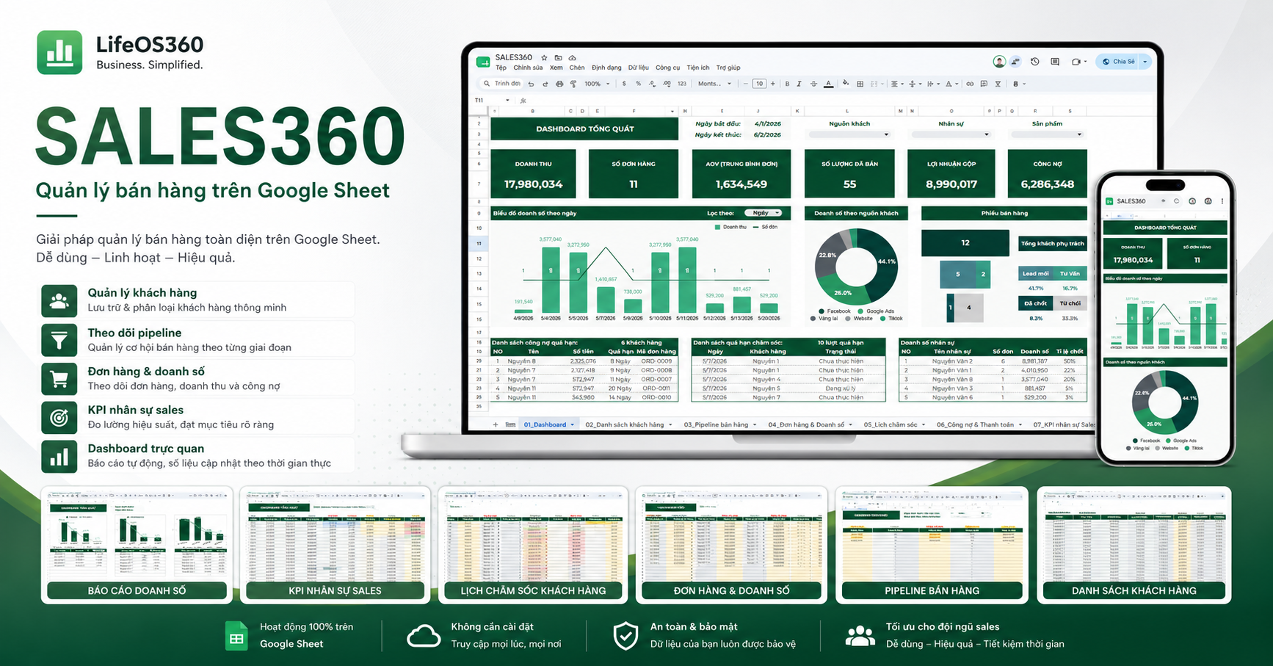Click the Print icon in the toolbar
1273x666 pixels.
[559, 84]
